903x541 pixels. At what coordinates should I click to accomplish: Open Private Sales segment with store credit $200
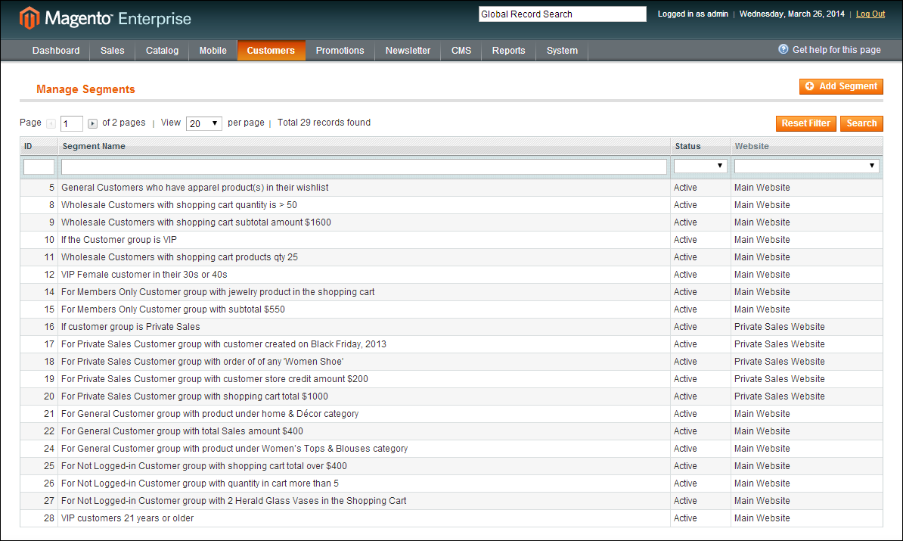coord(451,379)
